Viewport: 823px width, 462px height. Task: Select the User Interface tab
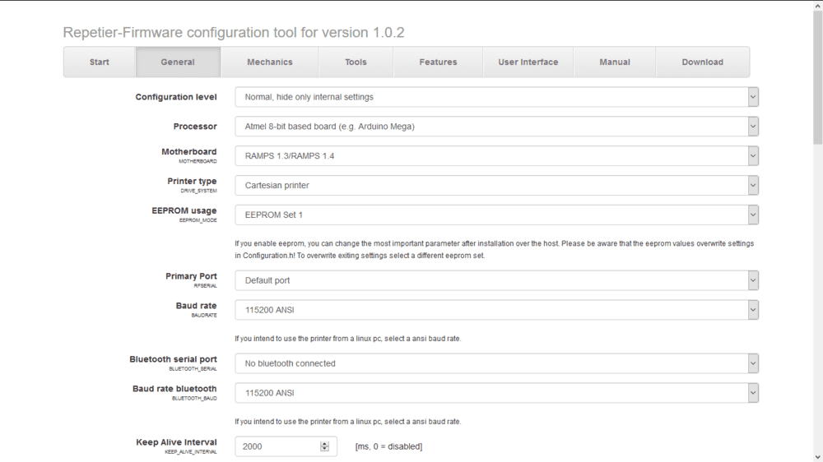pyautogui.click(x=528, y=62)
